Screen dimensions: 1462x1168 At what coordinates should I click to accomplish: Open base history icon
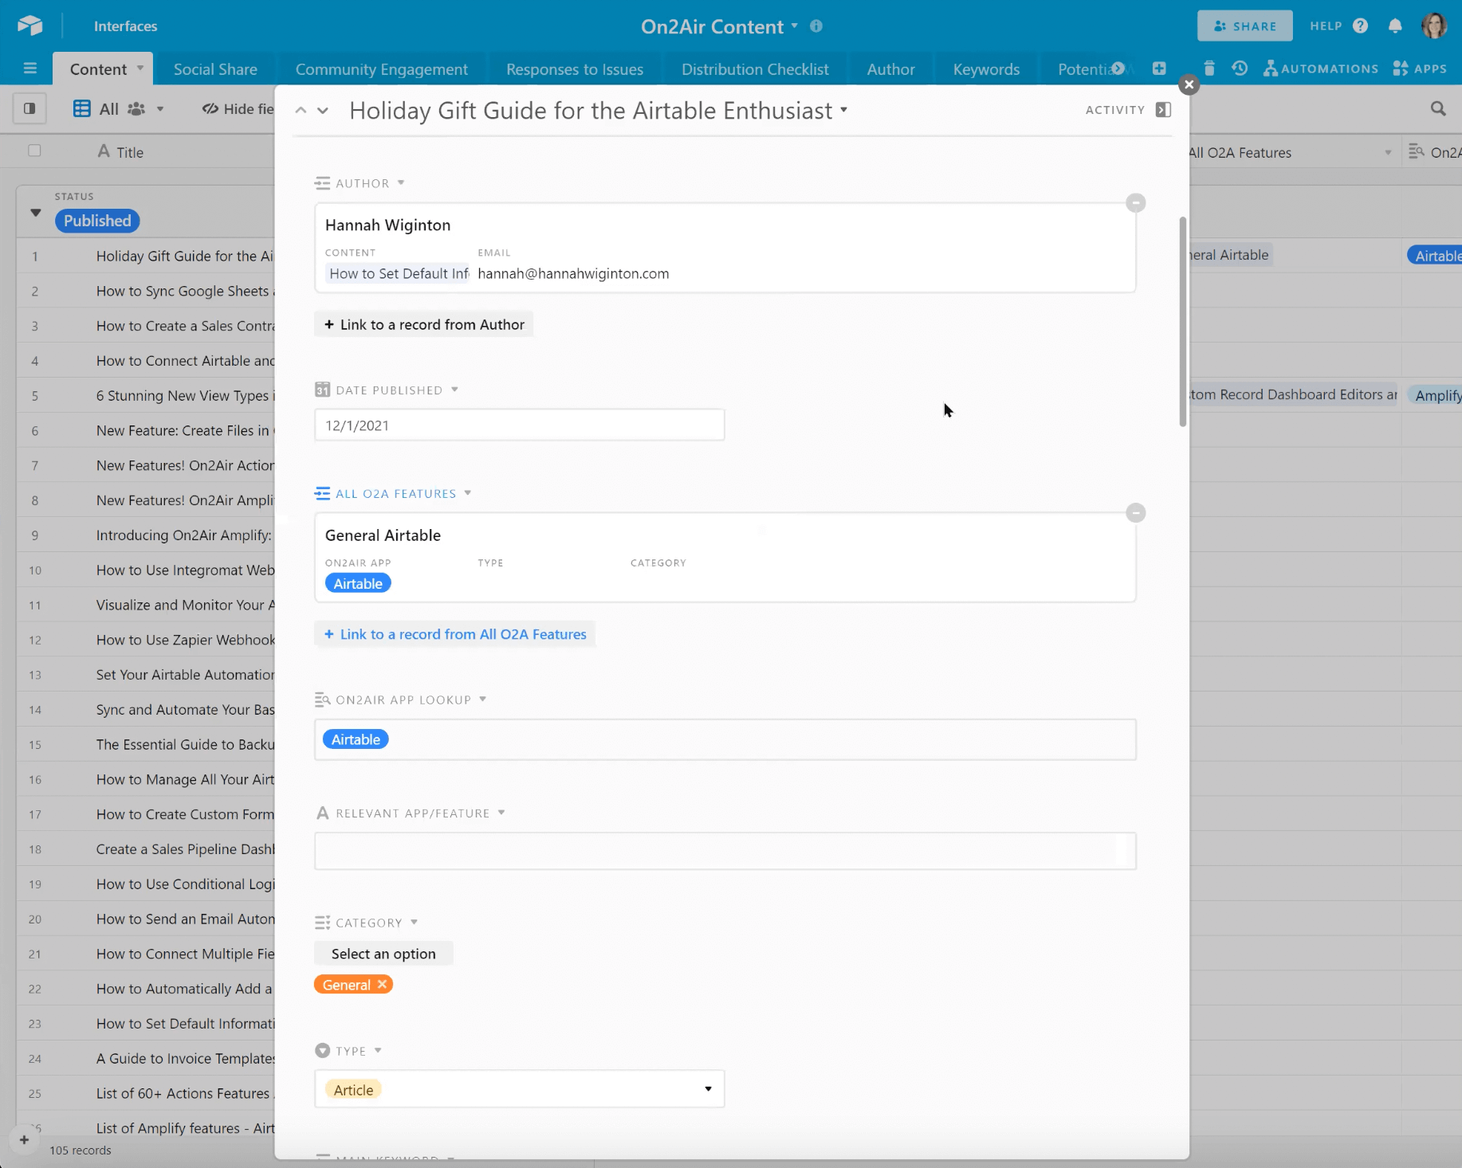click(x=1240, y=69)
